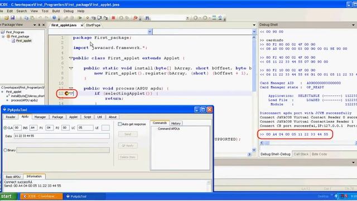The height and width of the screenshot is (201, 357).
Task: Open the View menu
Action: [34, 11]
